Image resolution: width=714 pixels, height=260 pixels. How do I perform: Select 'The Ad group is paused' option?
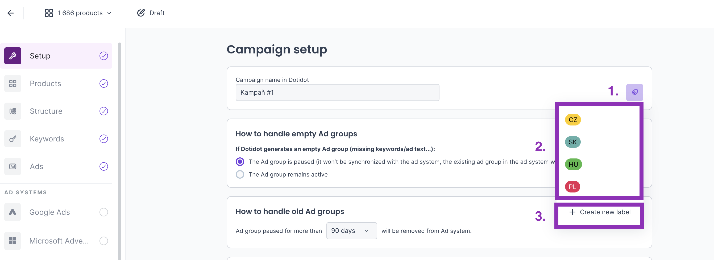pyautogui.click(x=240, y=162)
